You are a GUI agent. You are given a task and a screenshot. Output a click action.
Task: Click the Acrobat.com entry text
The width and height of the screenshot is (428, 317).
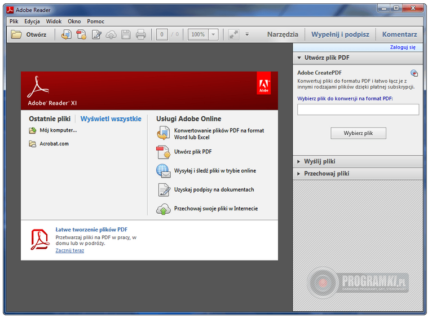(x=54, y=144)
